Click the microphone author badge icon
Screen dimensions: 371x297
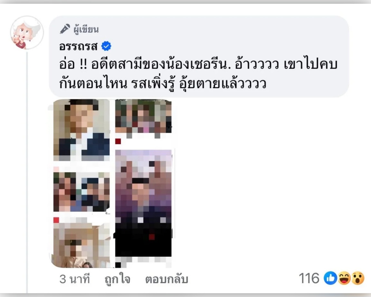65,29
